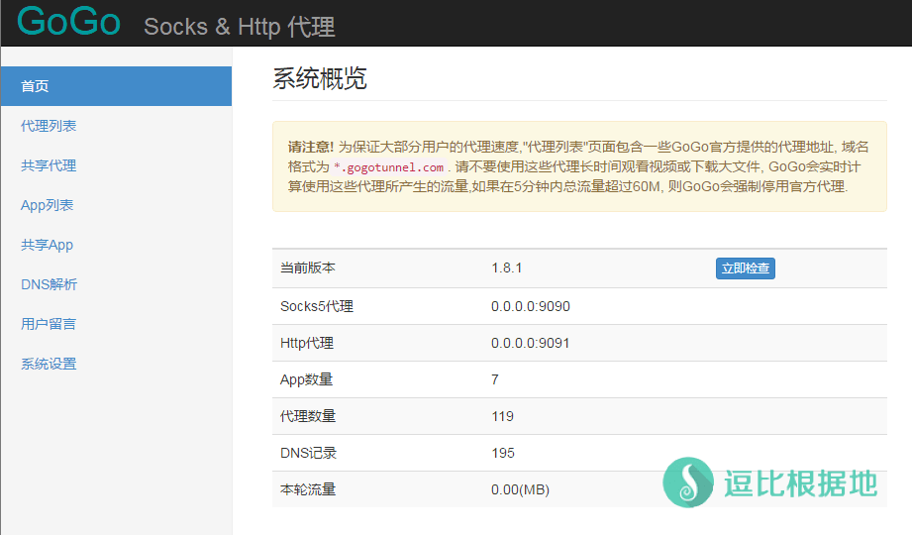This screenshot has width=912, height=535.
Task: Open 代理列表 from the sidebar
Action: click(x=49, y=126)
